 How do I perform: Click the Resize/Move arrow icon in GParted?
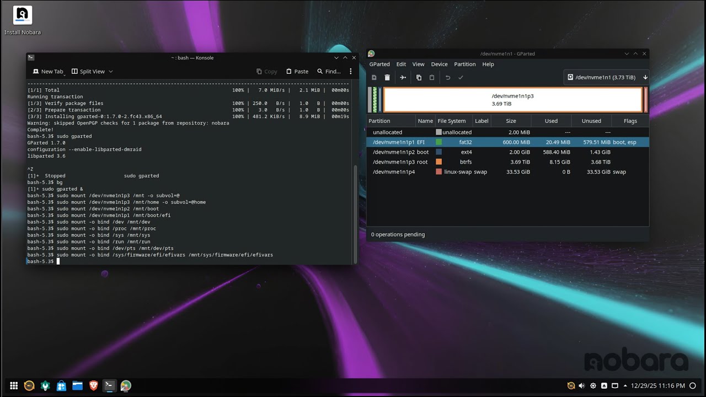[x=403, y=78]
